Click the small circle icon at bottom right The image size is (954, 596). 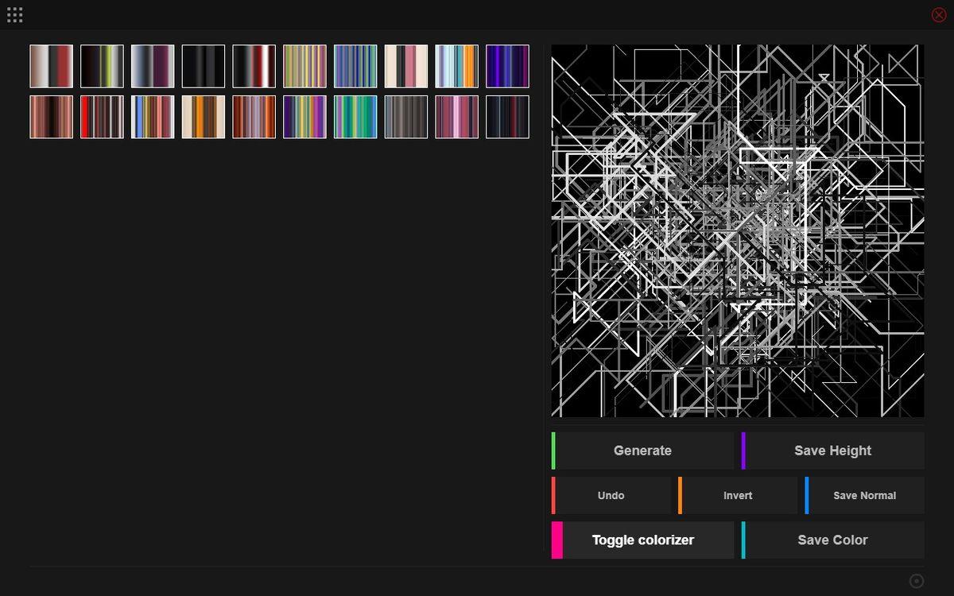click(916, 581)
